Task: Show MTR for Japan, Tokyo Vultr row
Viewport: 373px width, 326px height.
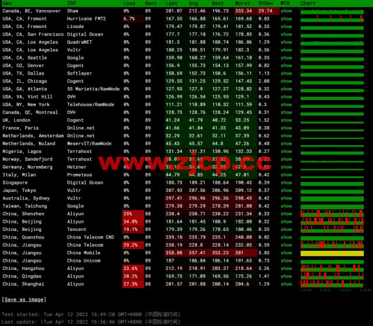Action: (286, 190)
